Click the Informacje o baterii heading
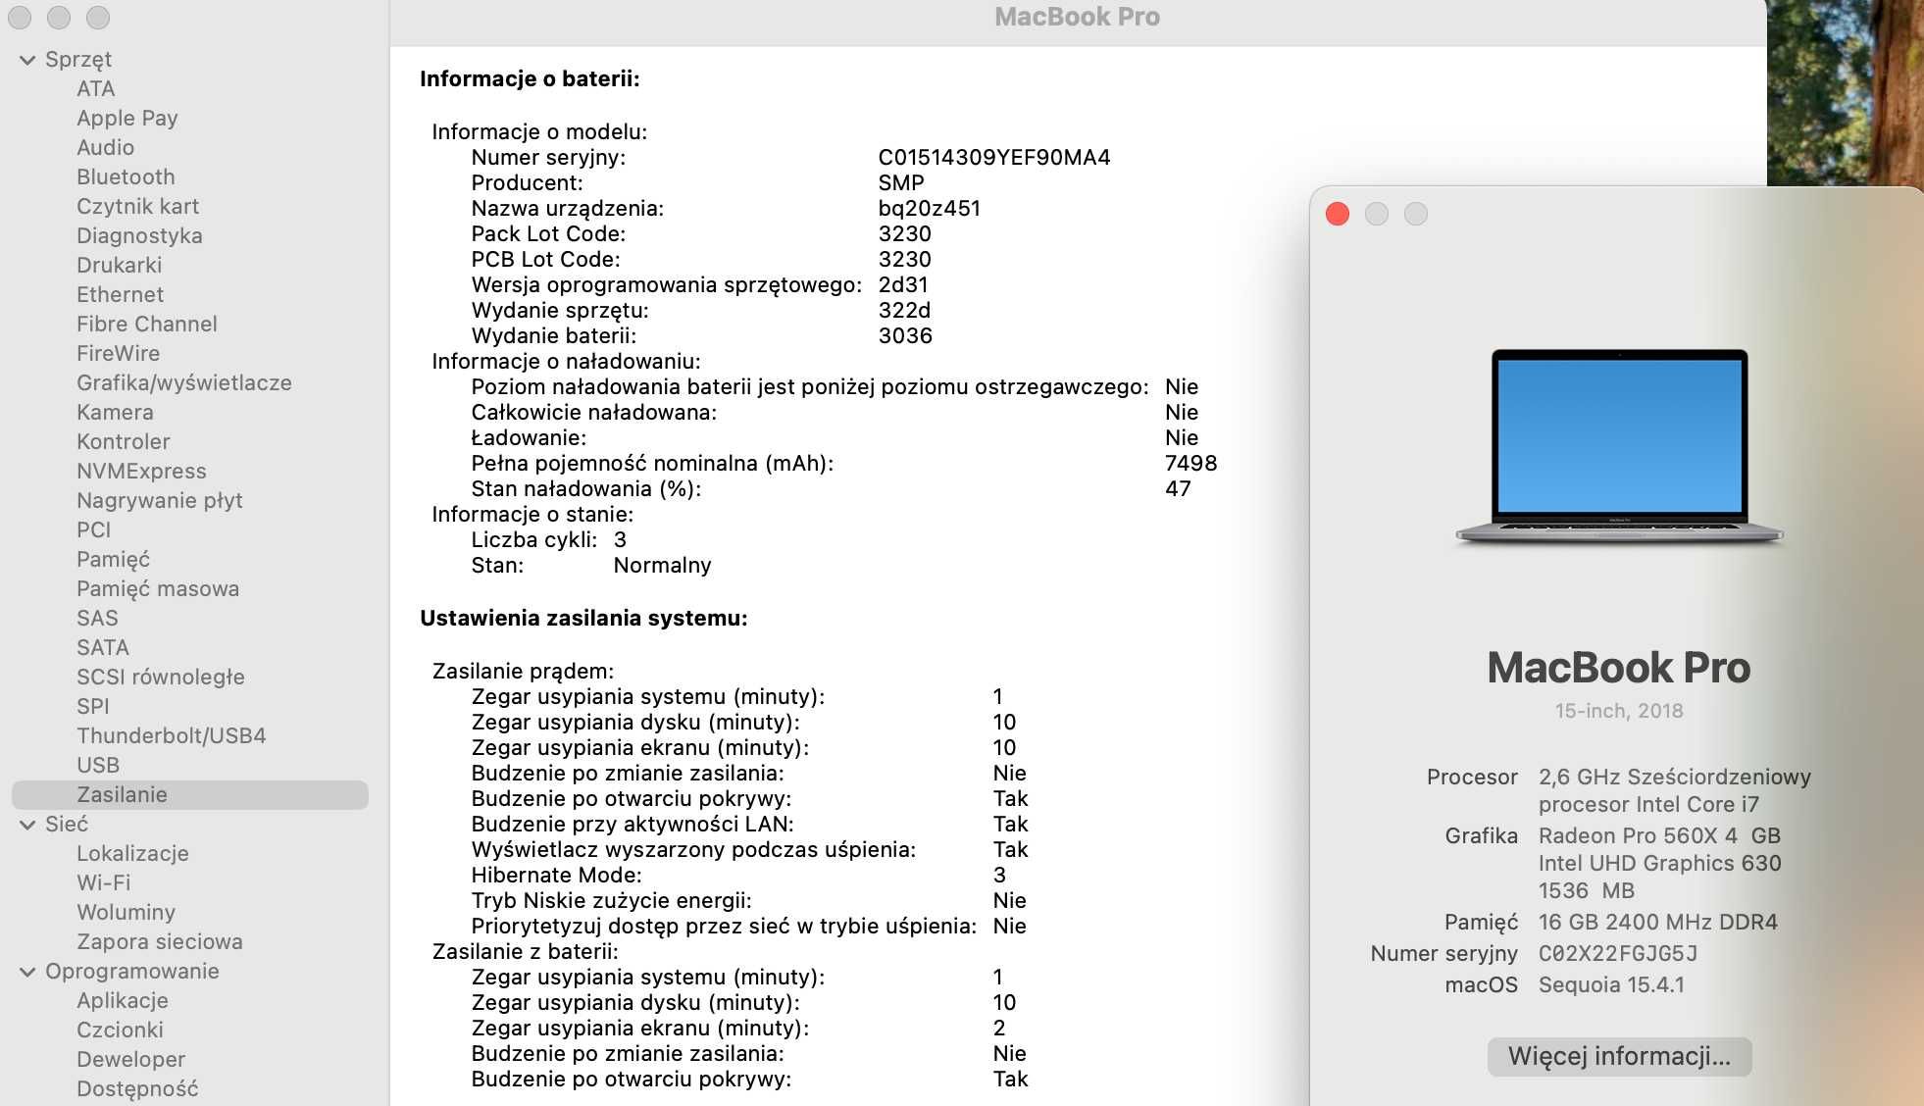1924x1106 pixels. (x=530, y=78)
